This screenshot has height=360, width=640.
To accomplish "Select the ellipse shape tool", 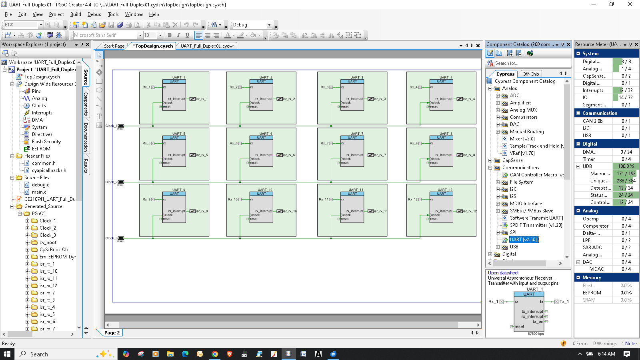I will [x=99, y=90].
